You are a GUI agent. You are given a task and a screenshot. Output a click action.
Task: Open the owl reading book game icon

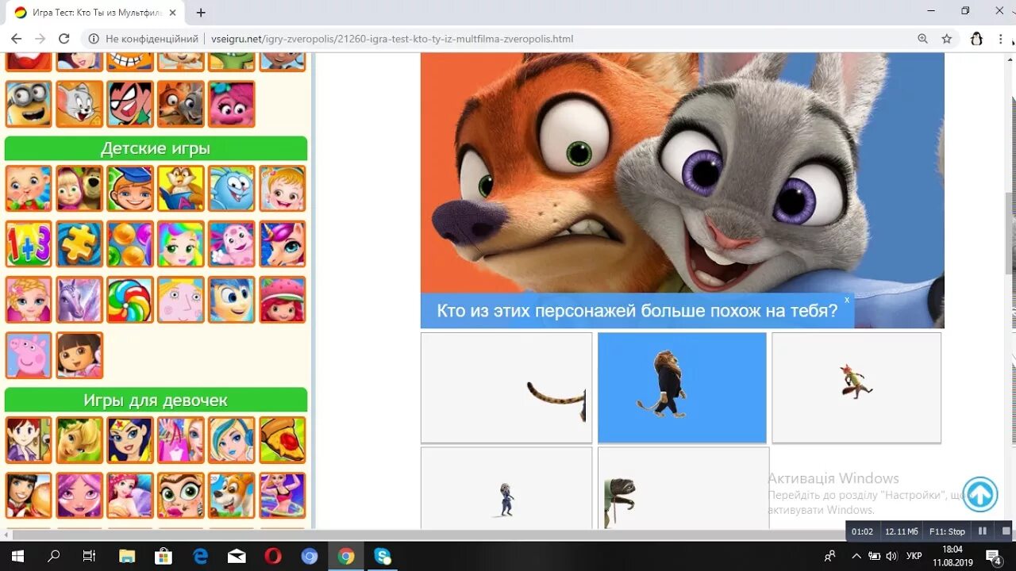tap(181, 189)
